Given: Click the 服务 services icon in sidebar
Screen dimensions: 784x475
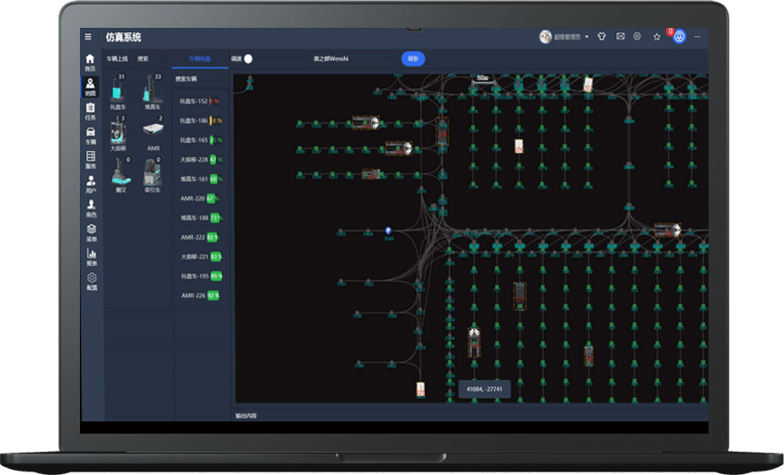Looking at the screenshot, I should [90, 159].
